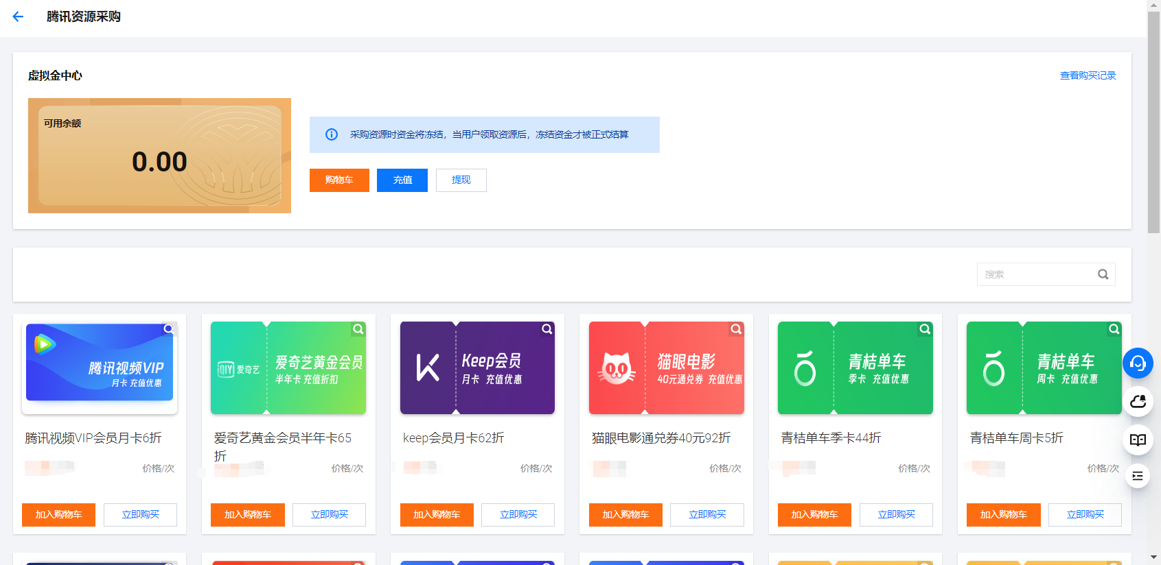Click the scrollbar up arrow

(1153, 5)
